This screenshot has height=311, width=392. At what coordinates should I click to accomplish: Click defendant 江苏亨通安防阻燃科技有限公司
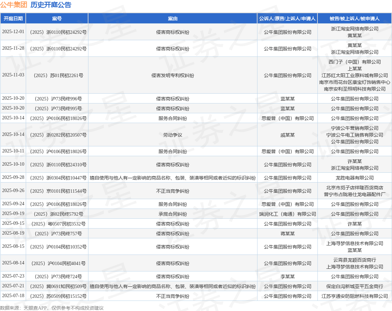coord(354,296)
